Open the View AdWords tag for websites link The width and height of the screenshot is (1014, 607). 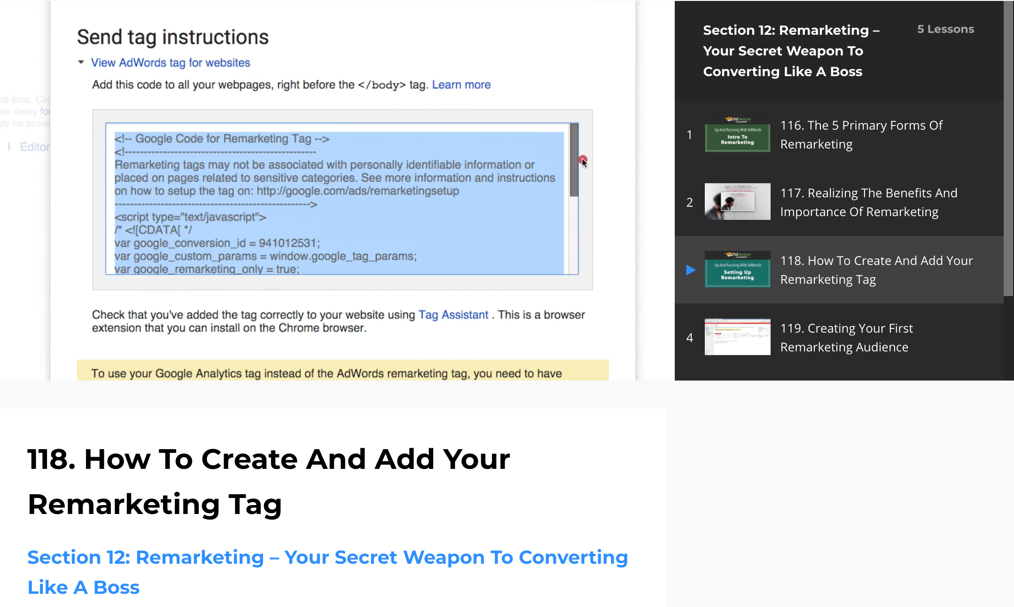[170, 62]
